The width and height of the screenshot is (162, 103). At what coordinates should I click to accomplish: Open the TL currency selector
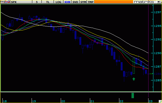(x=48, y=2)
